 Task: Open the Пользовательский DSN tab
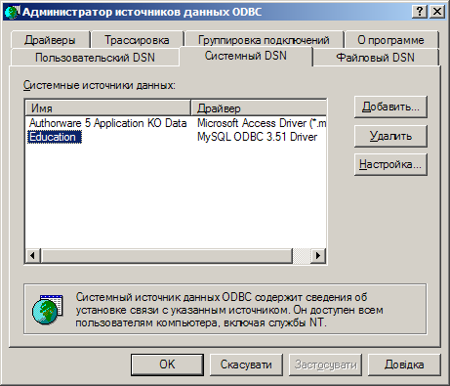[95, 58]
